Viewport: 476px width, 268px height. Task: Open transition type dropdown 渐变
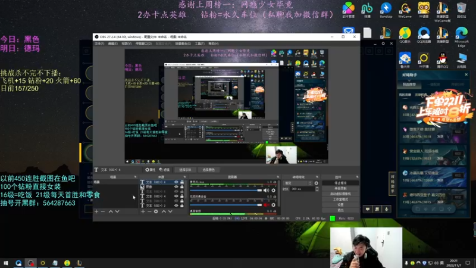(x=297, y=183)
